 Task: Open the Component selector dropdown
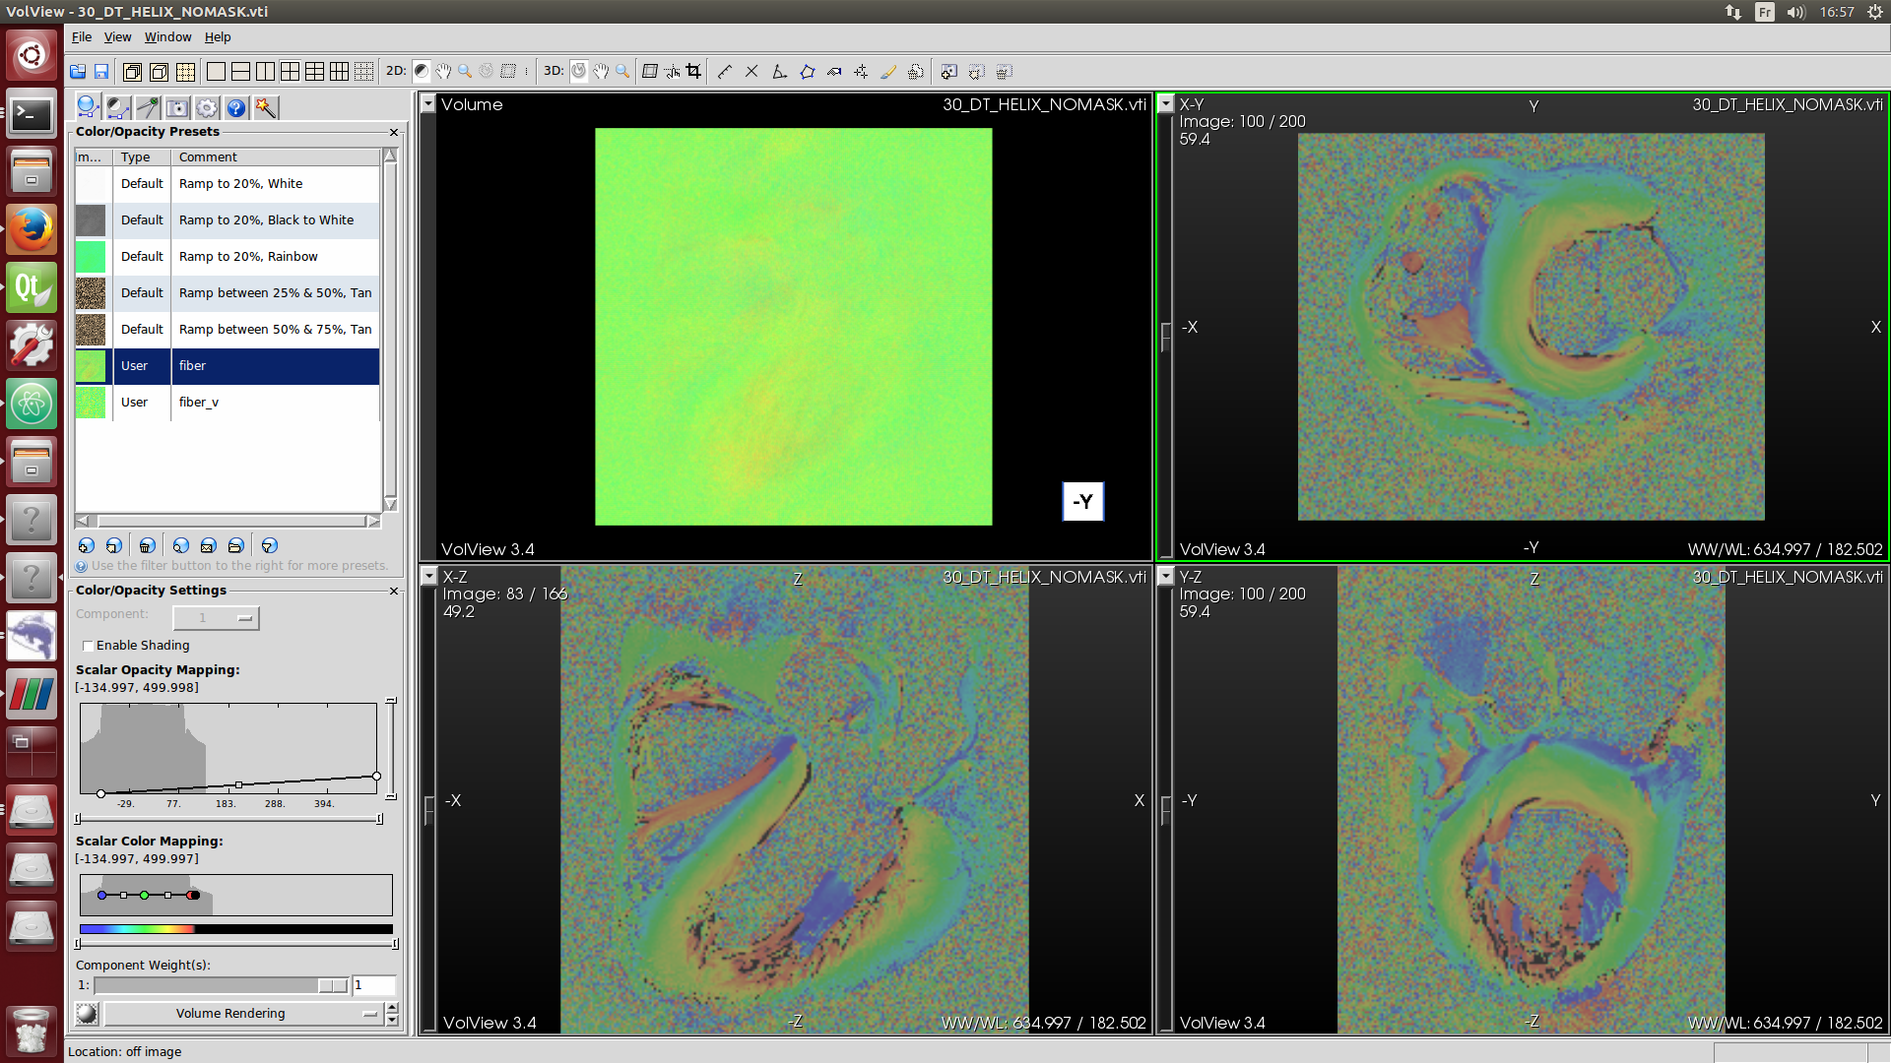pyautogui.click(x=216, y=617)
